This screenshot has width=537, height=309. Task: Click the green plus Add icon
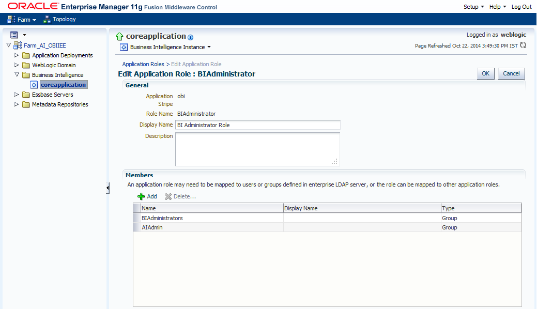tap(141, 196)
